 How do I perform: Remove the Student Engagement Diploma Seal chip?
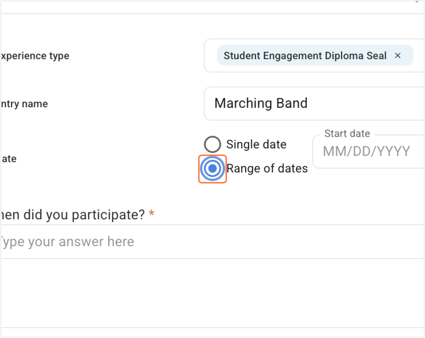[398, 56]
